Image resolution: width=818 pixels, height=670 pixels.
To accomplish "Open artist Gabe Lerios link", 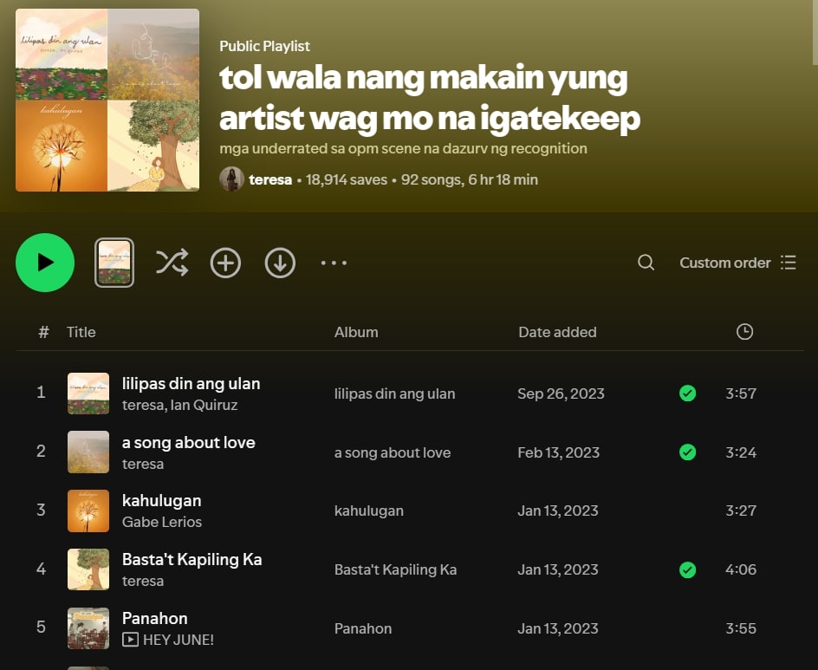I will click(162, 522).
